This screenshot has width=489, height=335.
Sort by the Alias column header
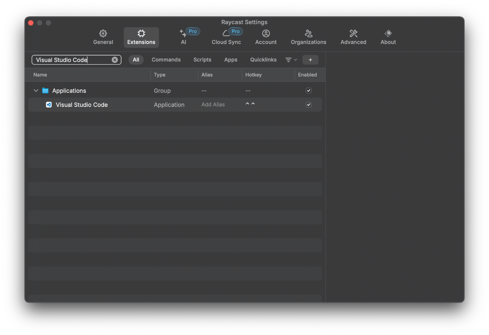coord(207,75)
